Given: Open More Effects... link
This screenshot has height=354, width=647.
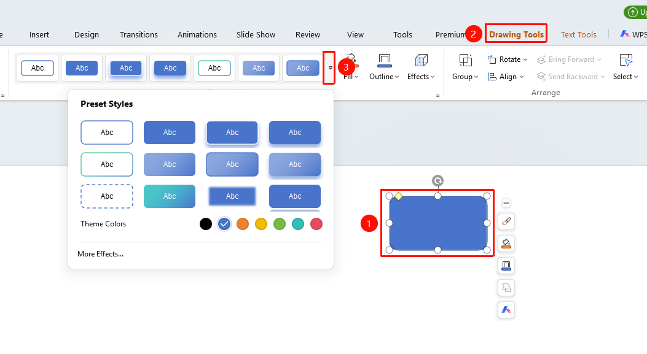Looking at the screenshot, I should [x=100, y=254].
